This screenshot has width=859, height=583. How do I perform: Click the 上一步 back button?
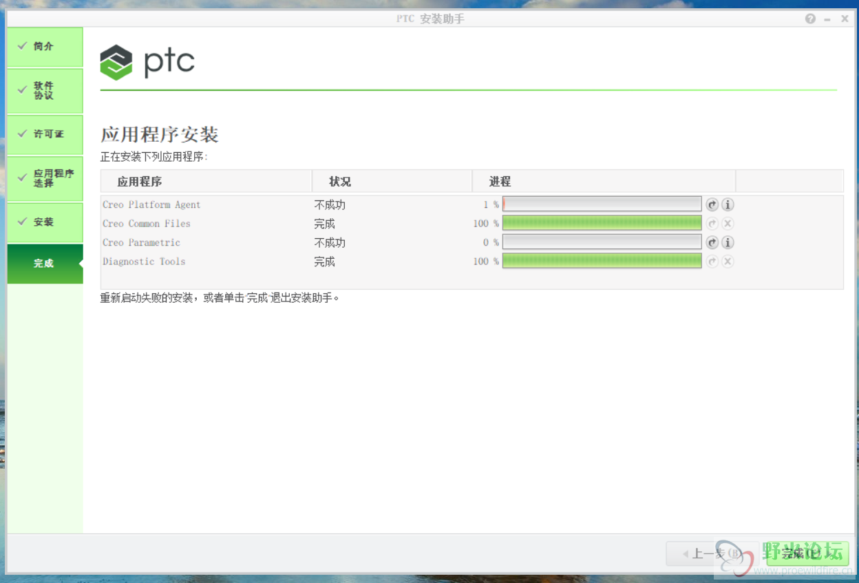[712, 553]
